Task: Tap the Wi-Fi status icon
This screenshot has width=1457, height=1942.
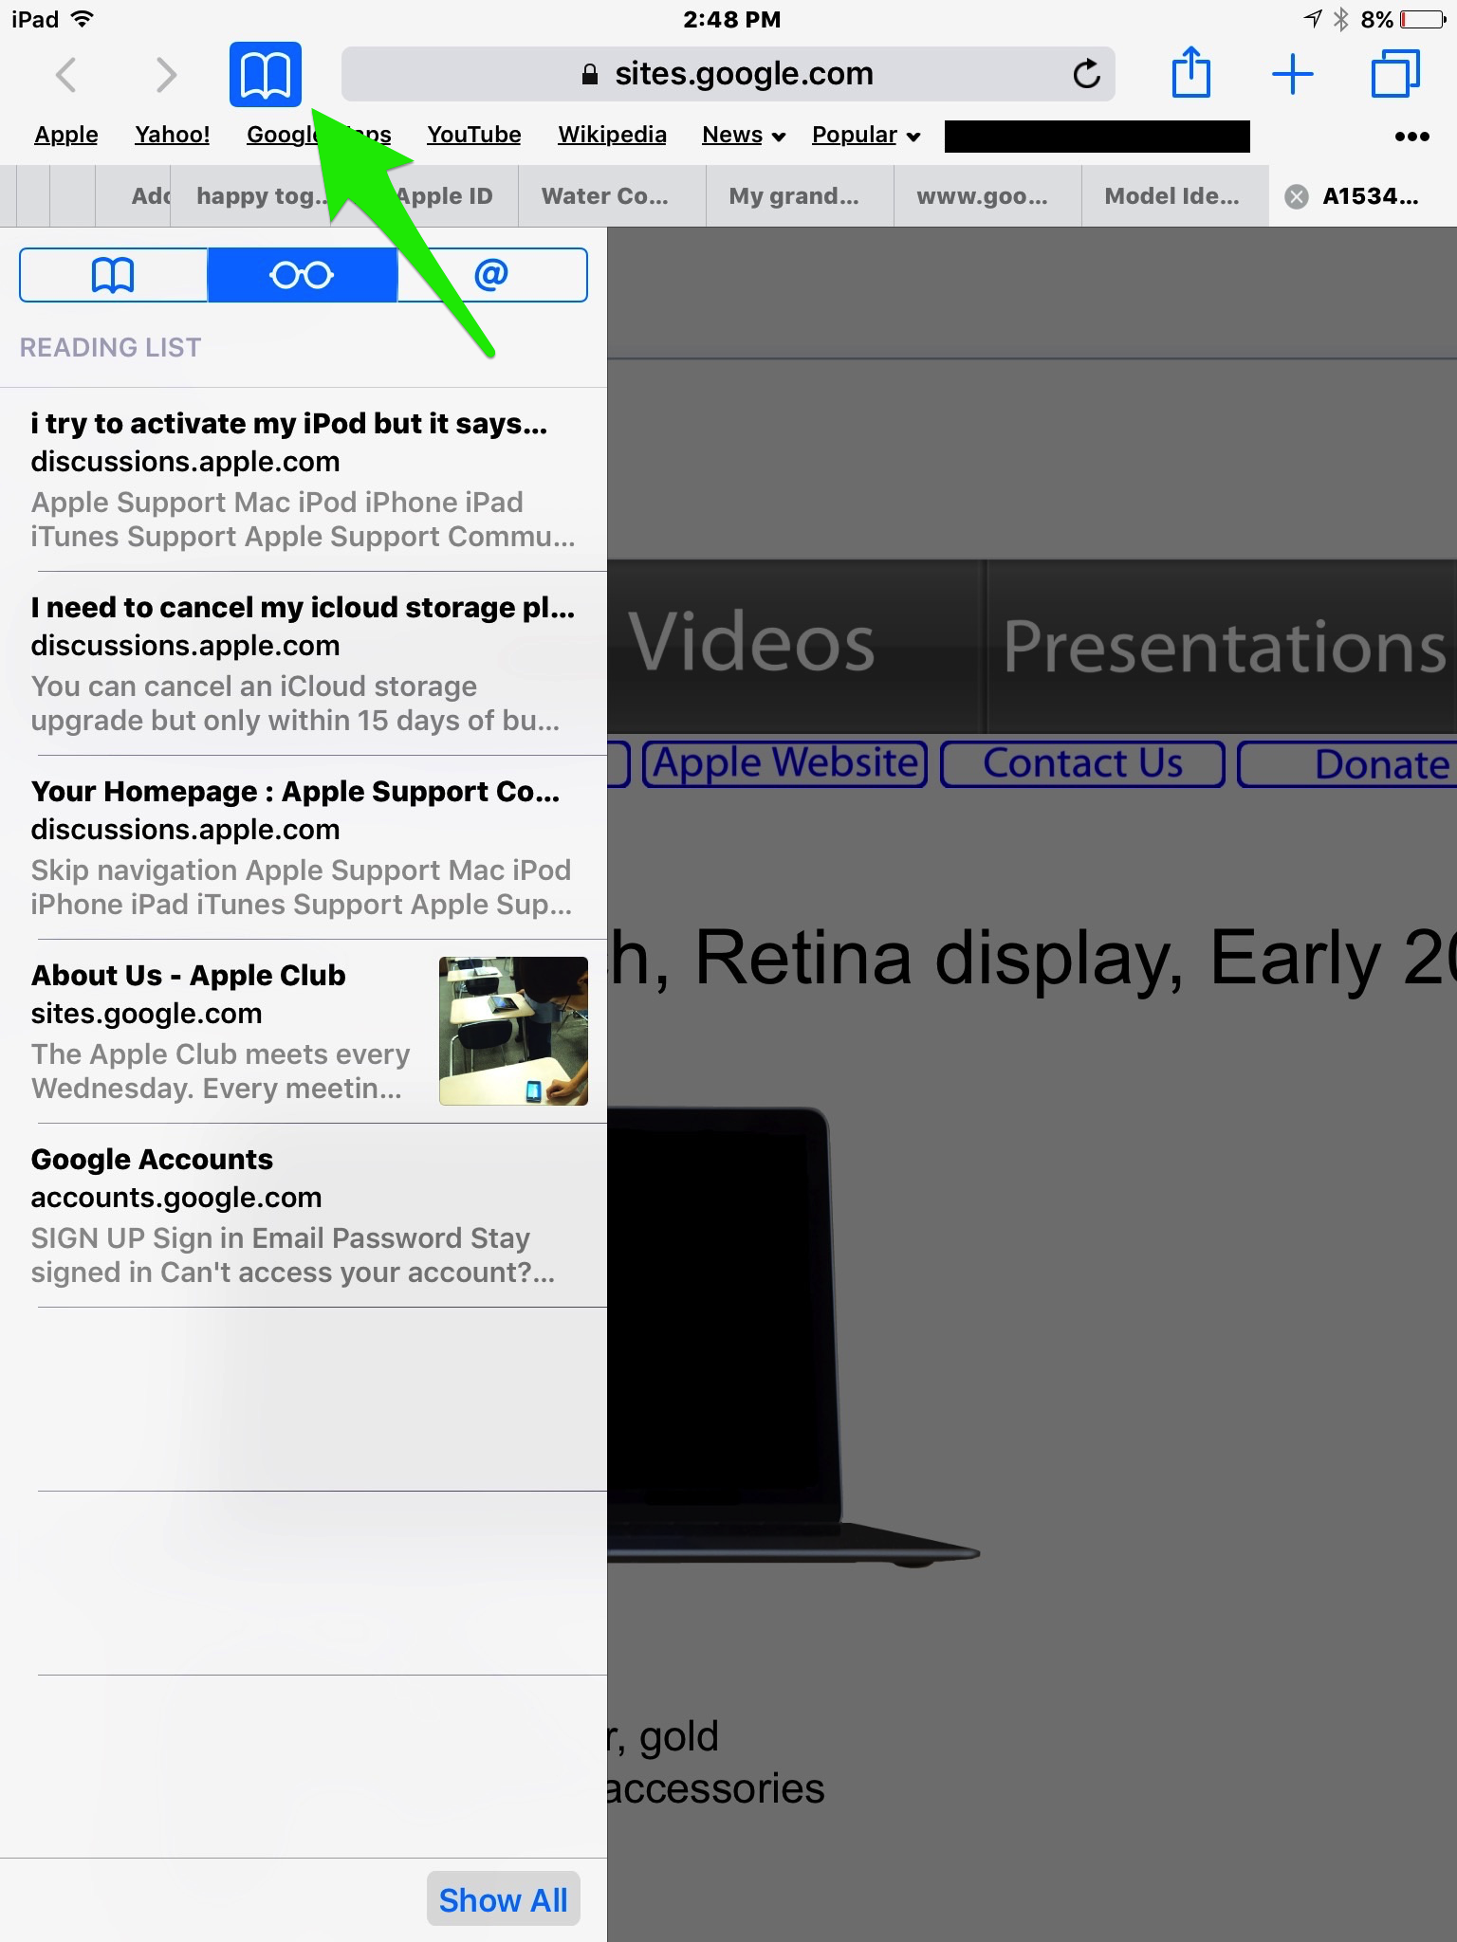Action: click(83, 19)
